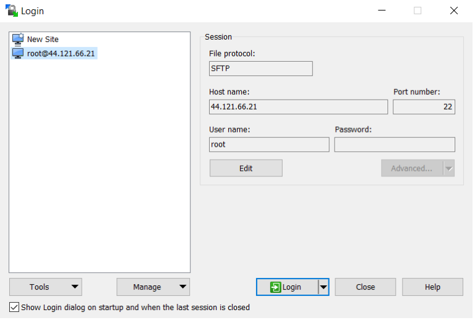
Task: Expand the Login button dropdown arrow
Action: (x=323, y=287)
